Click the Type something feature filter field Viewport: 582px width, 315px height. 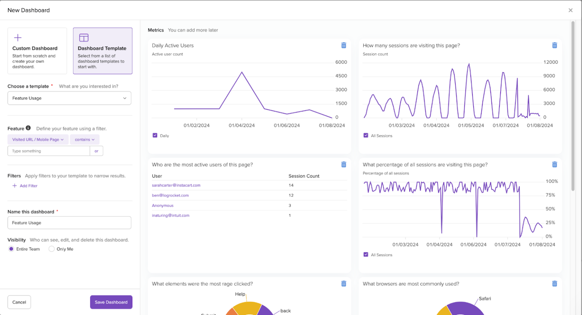point(48,151)
